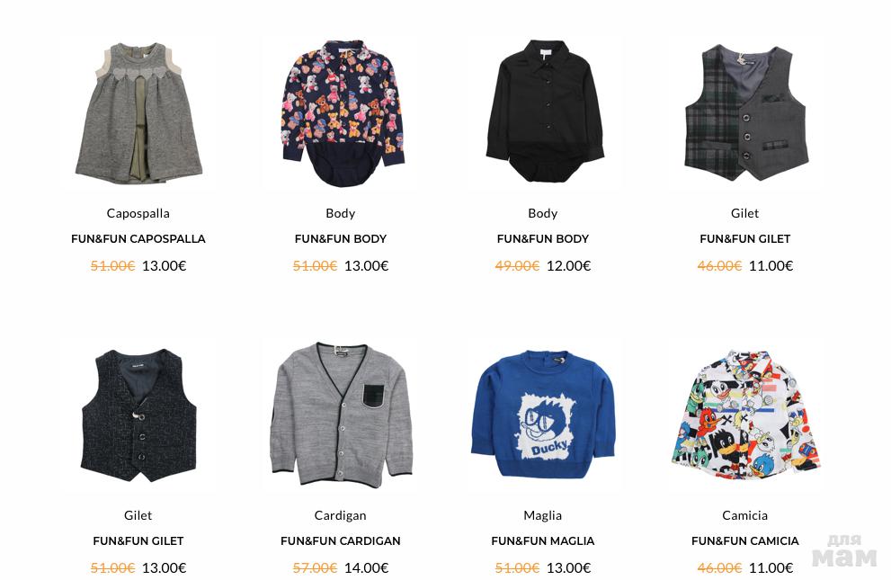Select the Capospalla category label
Viewport: 891px width, 580px height.
click(138, 214)
